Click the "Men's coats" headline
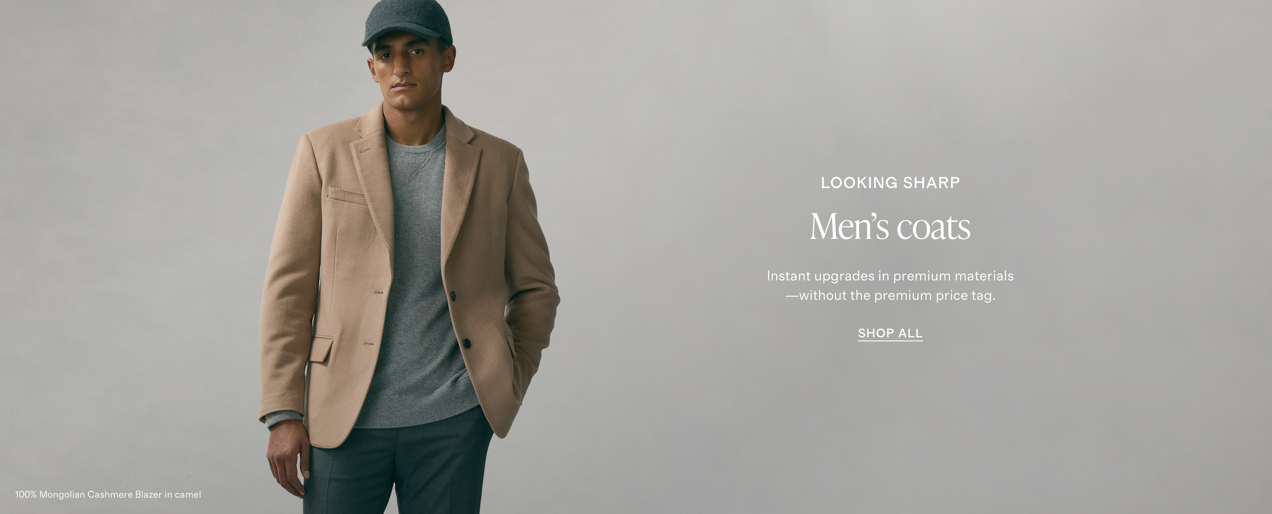Screen dimensions: 1272x514 coord(890,227)
